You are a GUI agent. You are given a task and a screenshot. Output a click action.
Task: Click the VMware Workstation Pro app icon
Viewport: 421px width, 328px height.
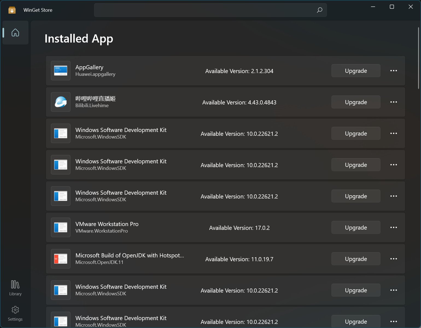61,227
